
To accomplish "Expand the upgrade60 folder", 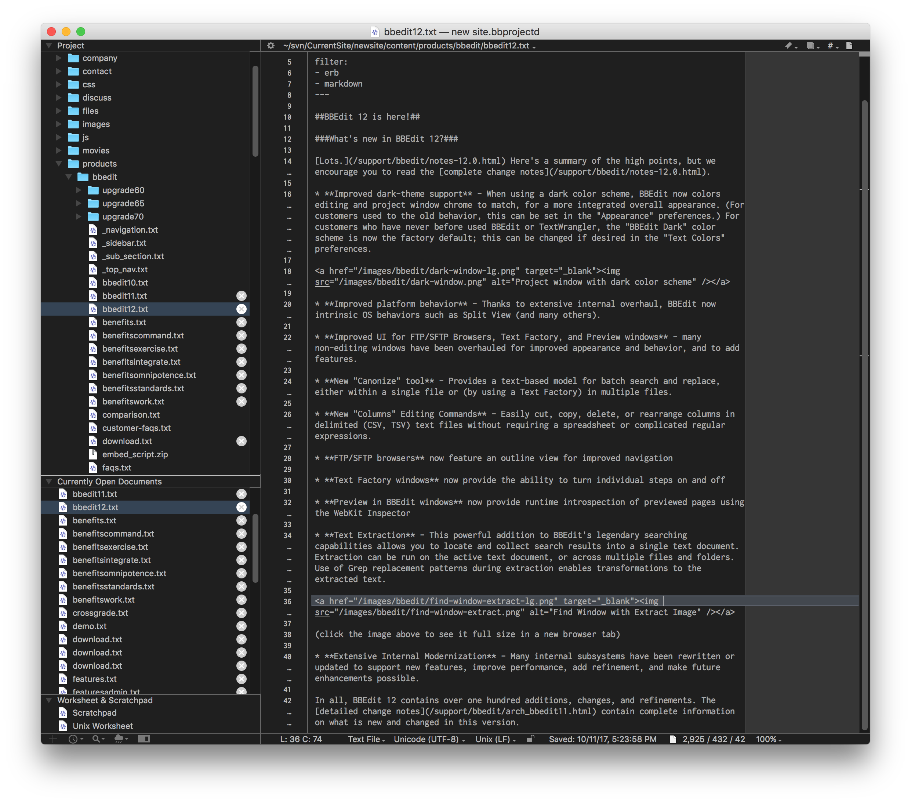I will coord(79,190).
